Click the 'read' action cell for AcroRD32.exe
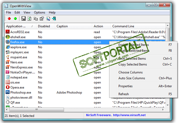 [x=97, y=32]
